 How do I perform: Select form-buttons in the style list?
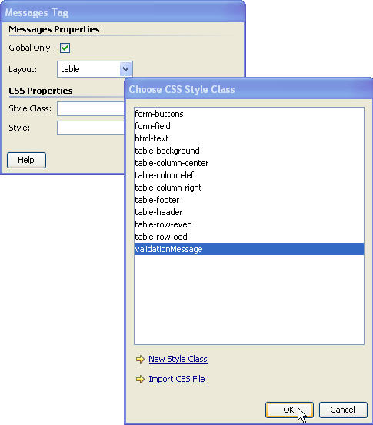coord(248,114)
